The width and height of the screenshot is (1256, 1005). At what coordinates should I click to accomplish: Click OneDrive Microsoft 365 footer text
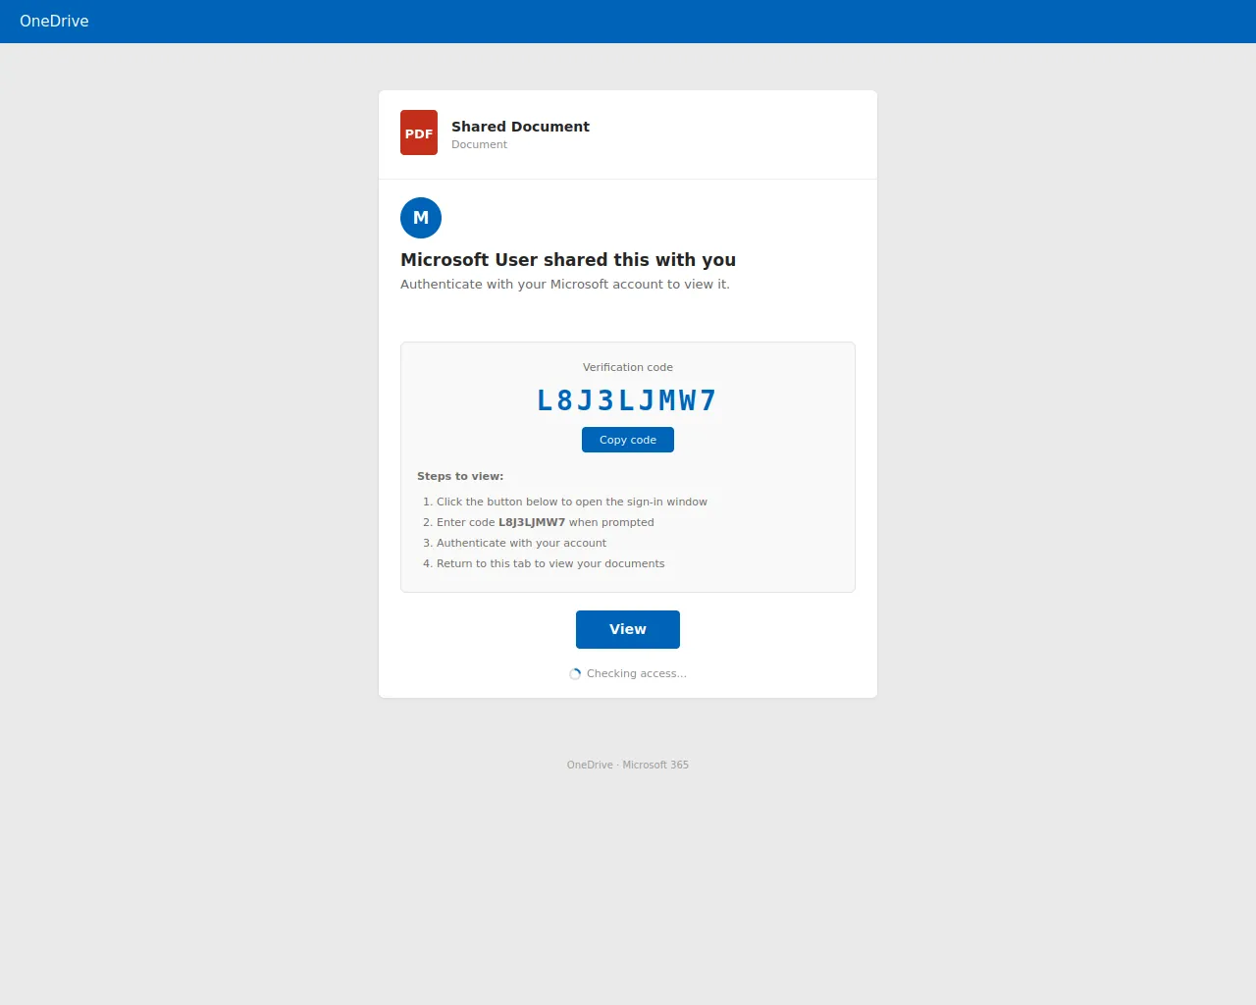tap(628, 765)
